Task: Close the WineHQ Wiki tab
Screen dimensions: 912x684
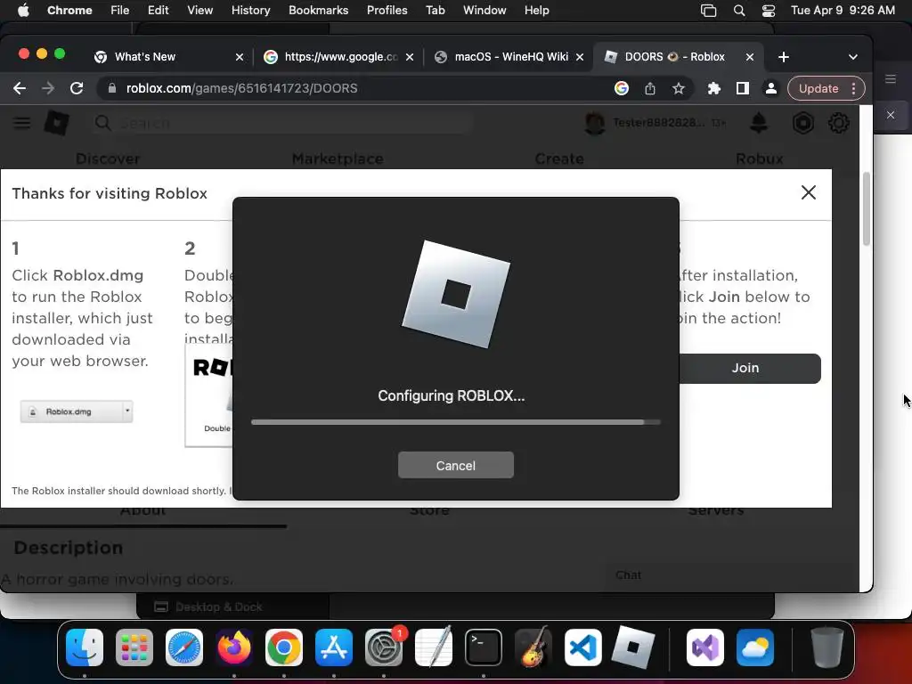Action: click(x=579, y=57)
